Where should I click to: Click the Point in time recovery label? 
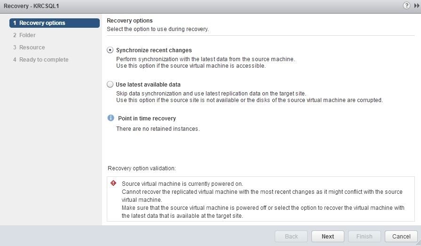(147, 119)
